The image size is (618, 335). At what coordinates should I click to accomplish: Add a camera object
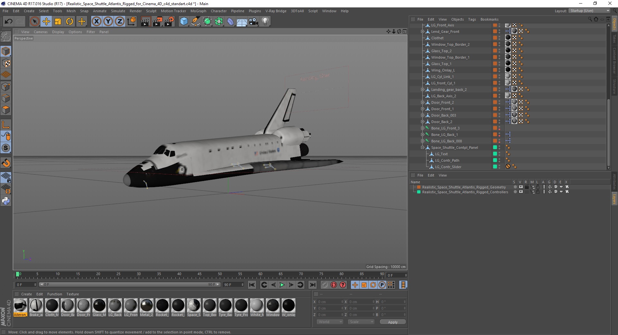point(254,22)
